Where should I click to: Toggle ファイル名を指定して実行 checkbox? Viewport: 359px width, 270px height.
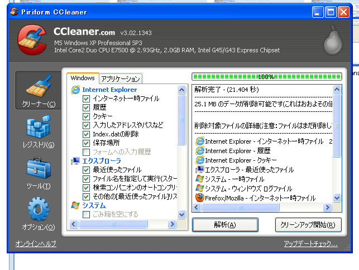86,179
